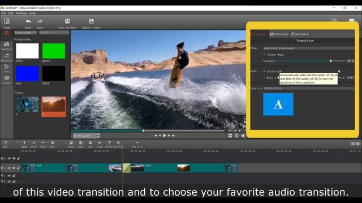Open the bottom sidebar resources panel
Image resolution: width=362 pixels, height=203 pixels.
click(x=6, y=80)
